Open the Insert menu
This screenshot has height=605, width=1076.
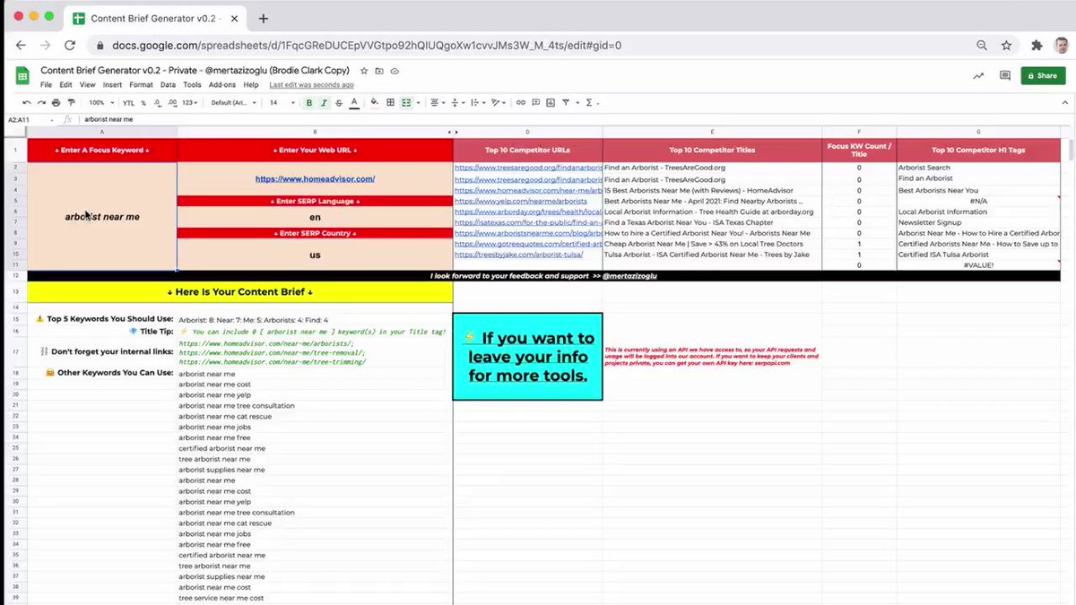112,85
